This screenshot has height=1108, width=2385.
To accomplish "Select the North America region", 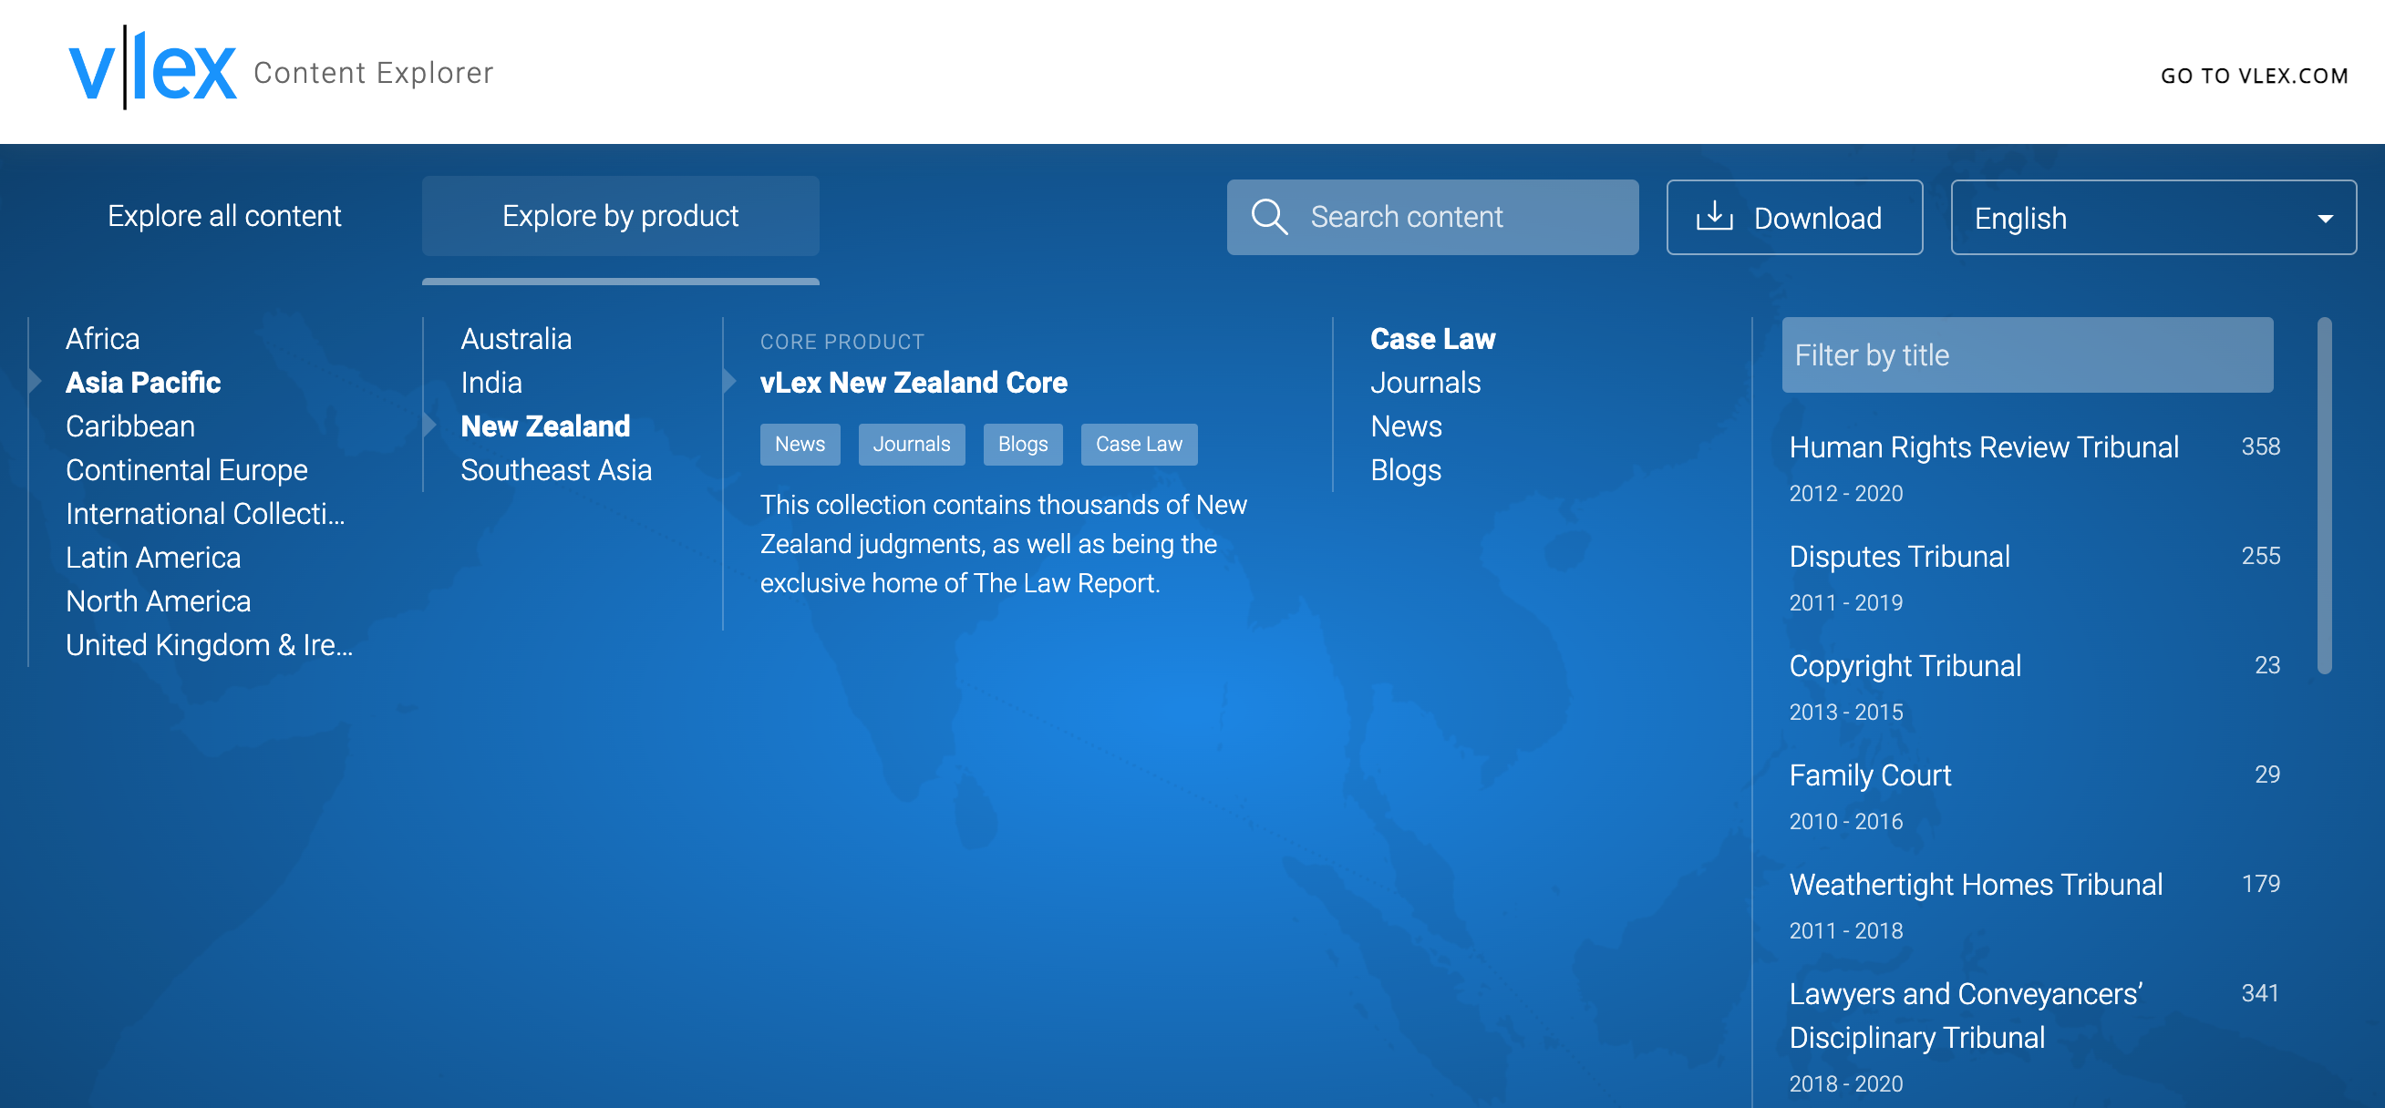I will click(159, 600).
